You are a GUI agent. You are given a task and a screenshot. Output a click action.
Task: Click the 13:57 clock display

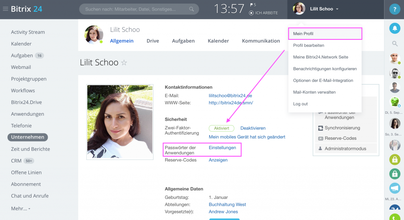[229, 9]
